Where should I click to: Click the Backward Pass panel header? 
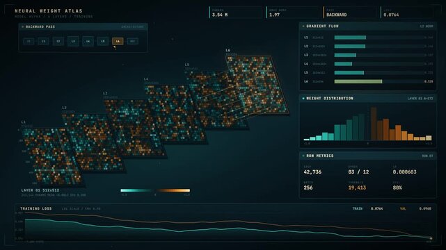click(83, 26)
